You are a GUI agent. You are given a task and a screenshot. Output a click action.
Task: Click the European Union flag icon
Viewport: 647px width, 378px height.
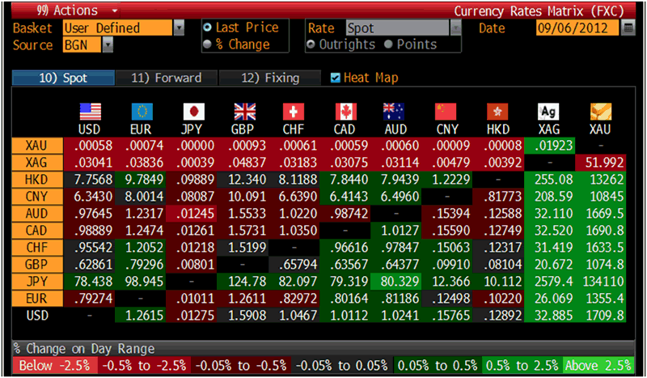tap(141, 112)
